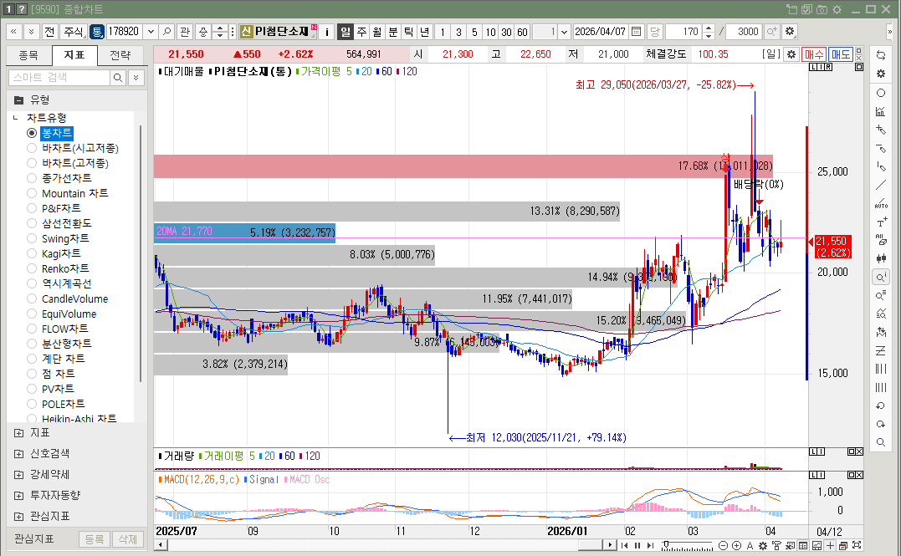Click the bottom magnifier search icon on right
Screen dimensions: 901x556
point(880,442)
